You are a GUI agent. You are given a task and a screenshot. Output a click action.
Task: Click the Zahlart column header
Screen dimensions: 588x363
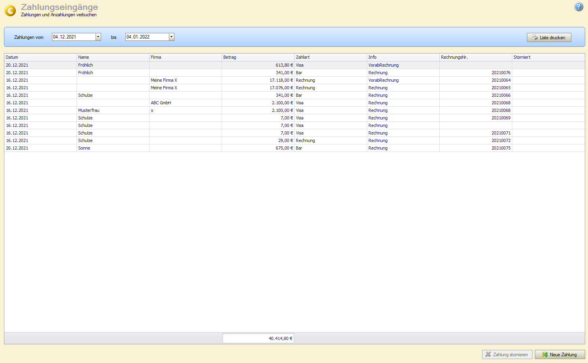[330, 57]
